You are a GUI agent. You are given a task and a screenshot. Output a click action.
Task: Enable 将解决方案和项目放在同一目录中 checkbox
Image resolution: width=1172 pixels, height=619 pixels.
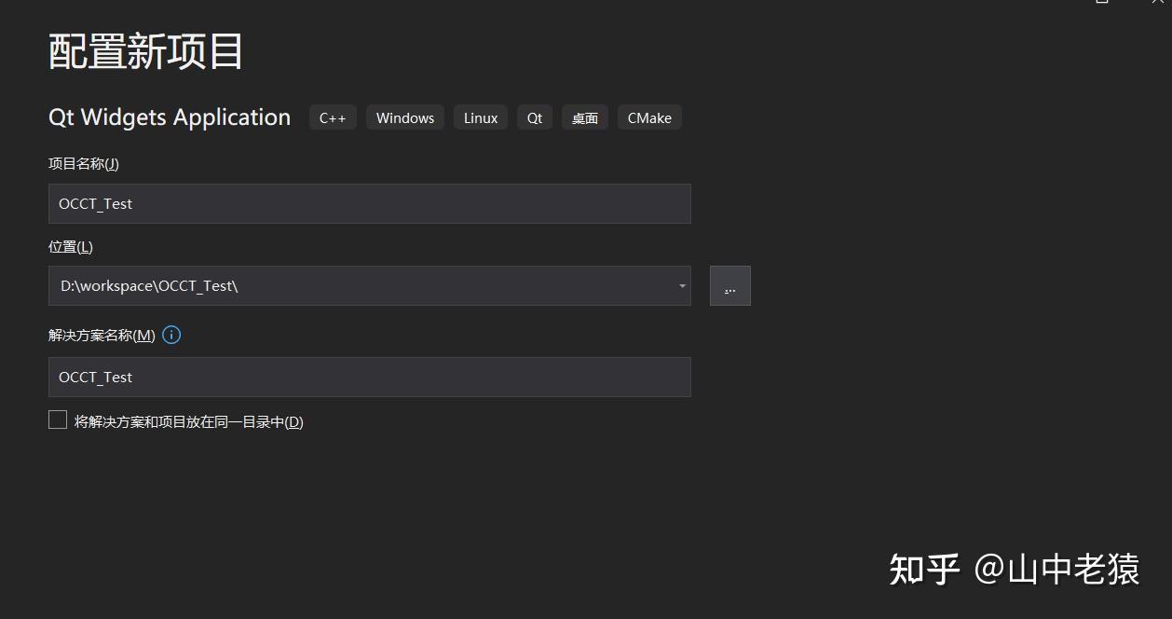(58, 420)
